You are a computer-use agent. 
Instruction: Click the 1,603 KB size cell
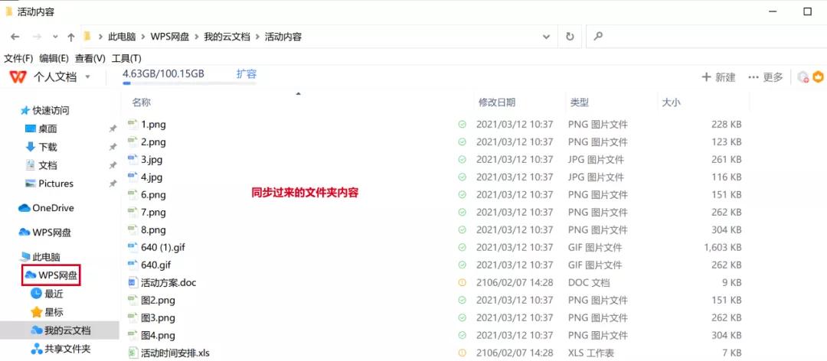point(723,247)
